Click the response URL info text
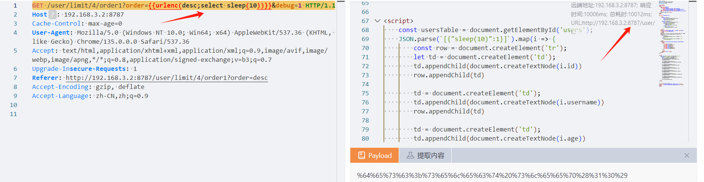The height and width of the screenshot is (182, 704). (x=612, y=23)
